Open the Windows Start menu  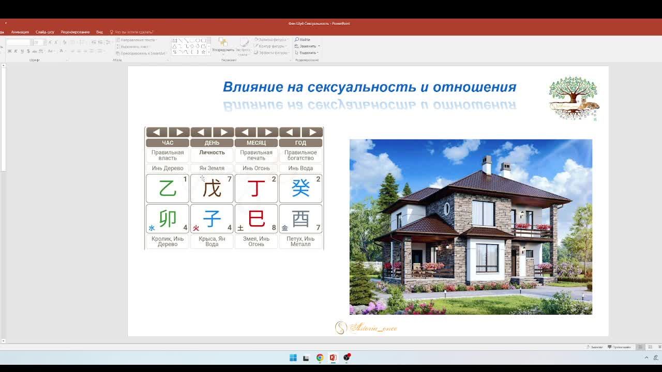(293, 358)
